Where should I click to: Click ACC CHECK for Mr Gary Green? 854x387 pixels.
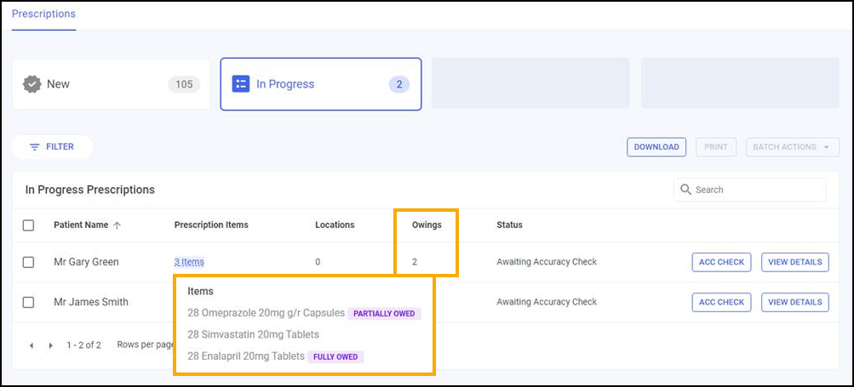(720, 262)
